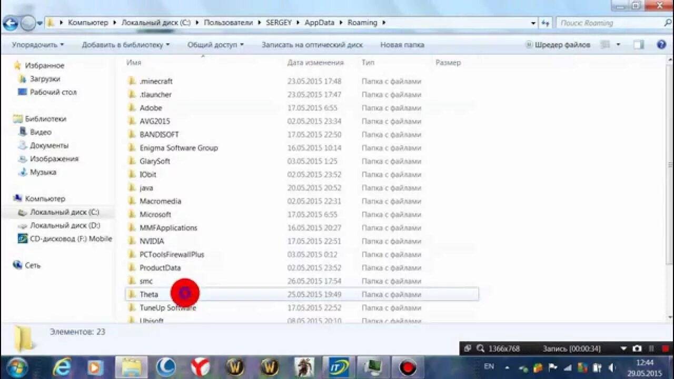Open Загрузки in the navigation pane
The width and height of the screenshot is (674, 379).
click(x=39, y=78)
